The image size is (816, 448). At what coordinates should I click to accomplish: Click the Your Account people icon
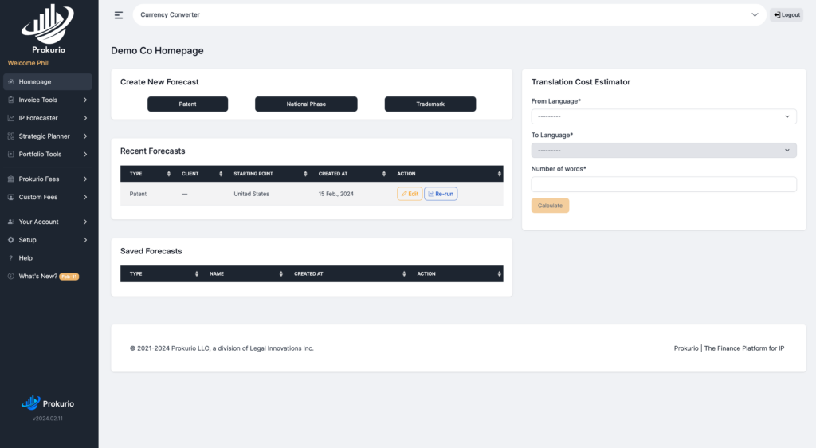(x=11, y=222)
